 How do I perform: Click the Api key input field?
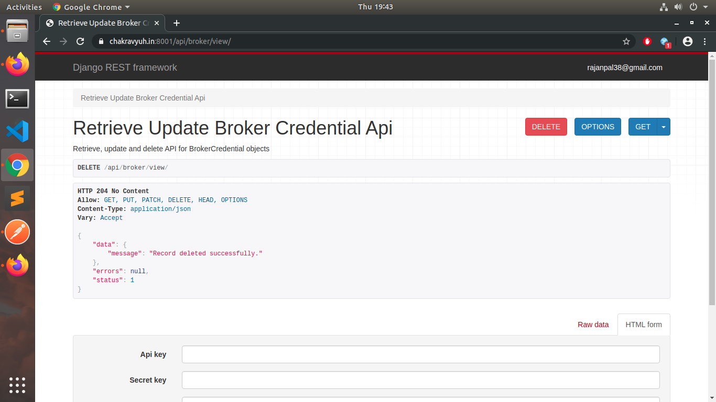tap(420, 354)
